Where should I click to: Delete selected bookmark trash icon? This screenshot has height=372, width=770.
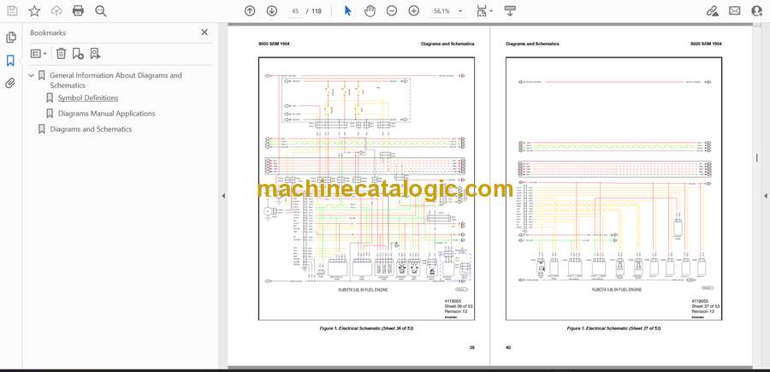[x=61, y=54]
